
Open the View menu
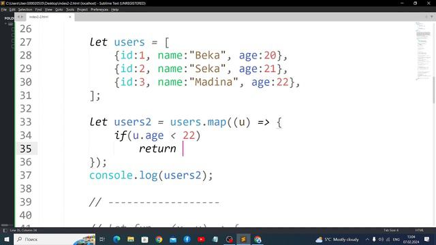click(x=48, y=10)
